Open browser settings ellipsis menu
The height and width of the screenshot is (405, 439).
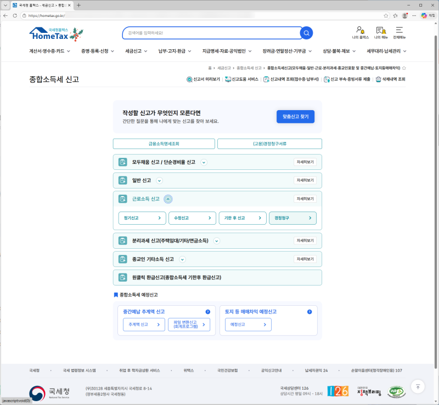tap(414, 16)
